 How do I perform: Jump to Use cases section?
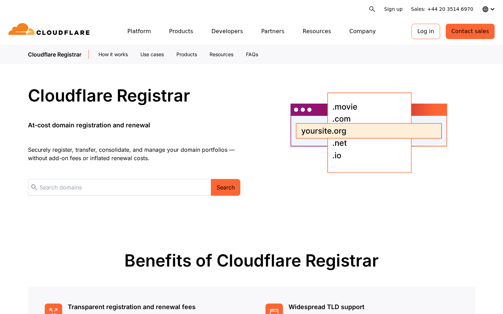point(152,54)
